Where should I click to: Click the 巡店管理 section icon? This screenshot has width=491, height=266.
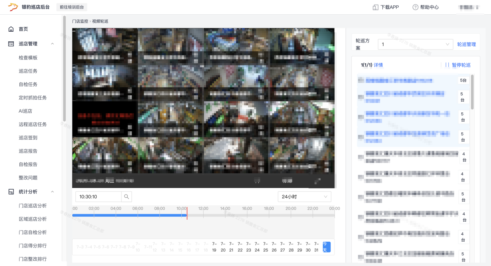[11, 44]
